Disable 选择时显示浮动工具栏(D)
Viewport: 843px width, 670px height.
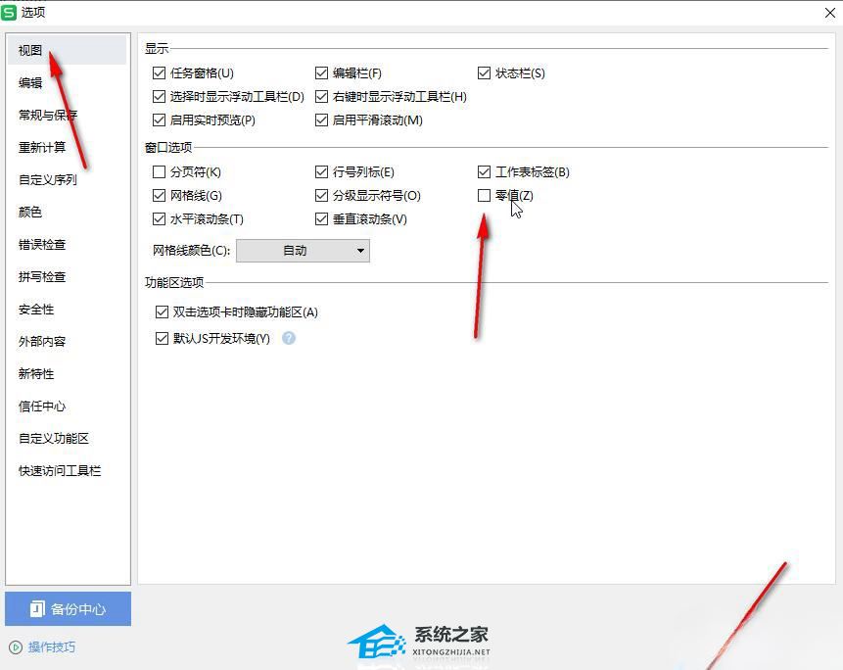(x=159, y=97)
